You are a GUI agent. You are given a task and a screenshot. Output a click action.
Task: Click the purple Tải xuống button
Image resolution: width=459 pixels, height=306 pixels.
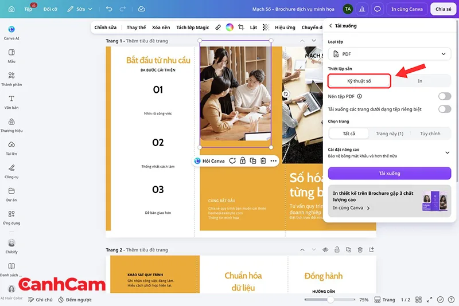pyautogui.click(x=390, y=173)
